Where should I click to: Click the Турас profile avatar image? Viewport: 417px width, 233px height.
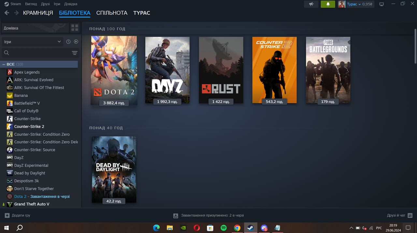(342, 4)
